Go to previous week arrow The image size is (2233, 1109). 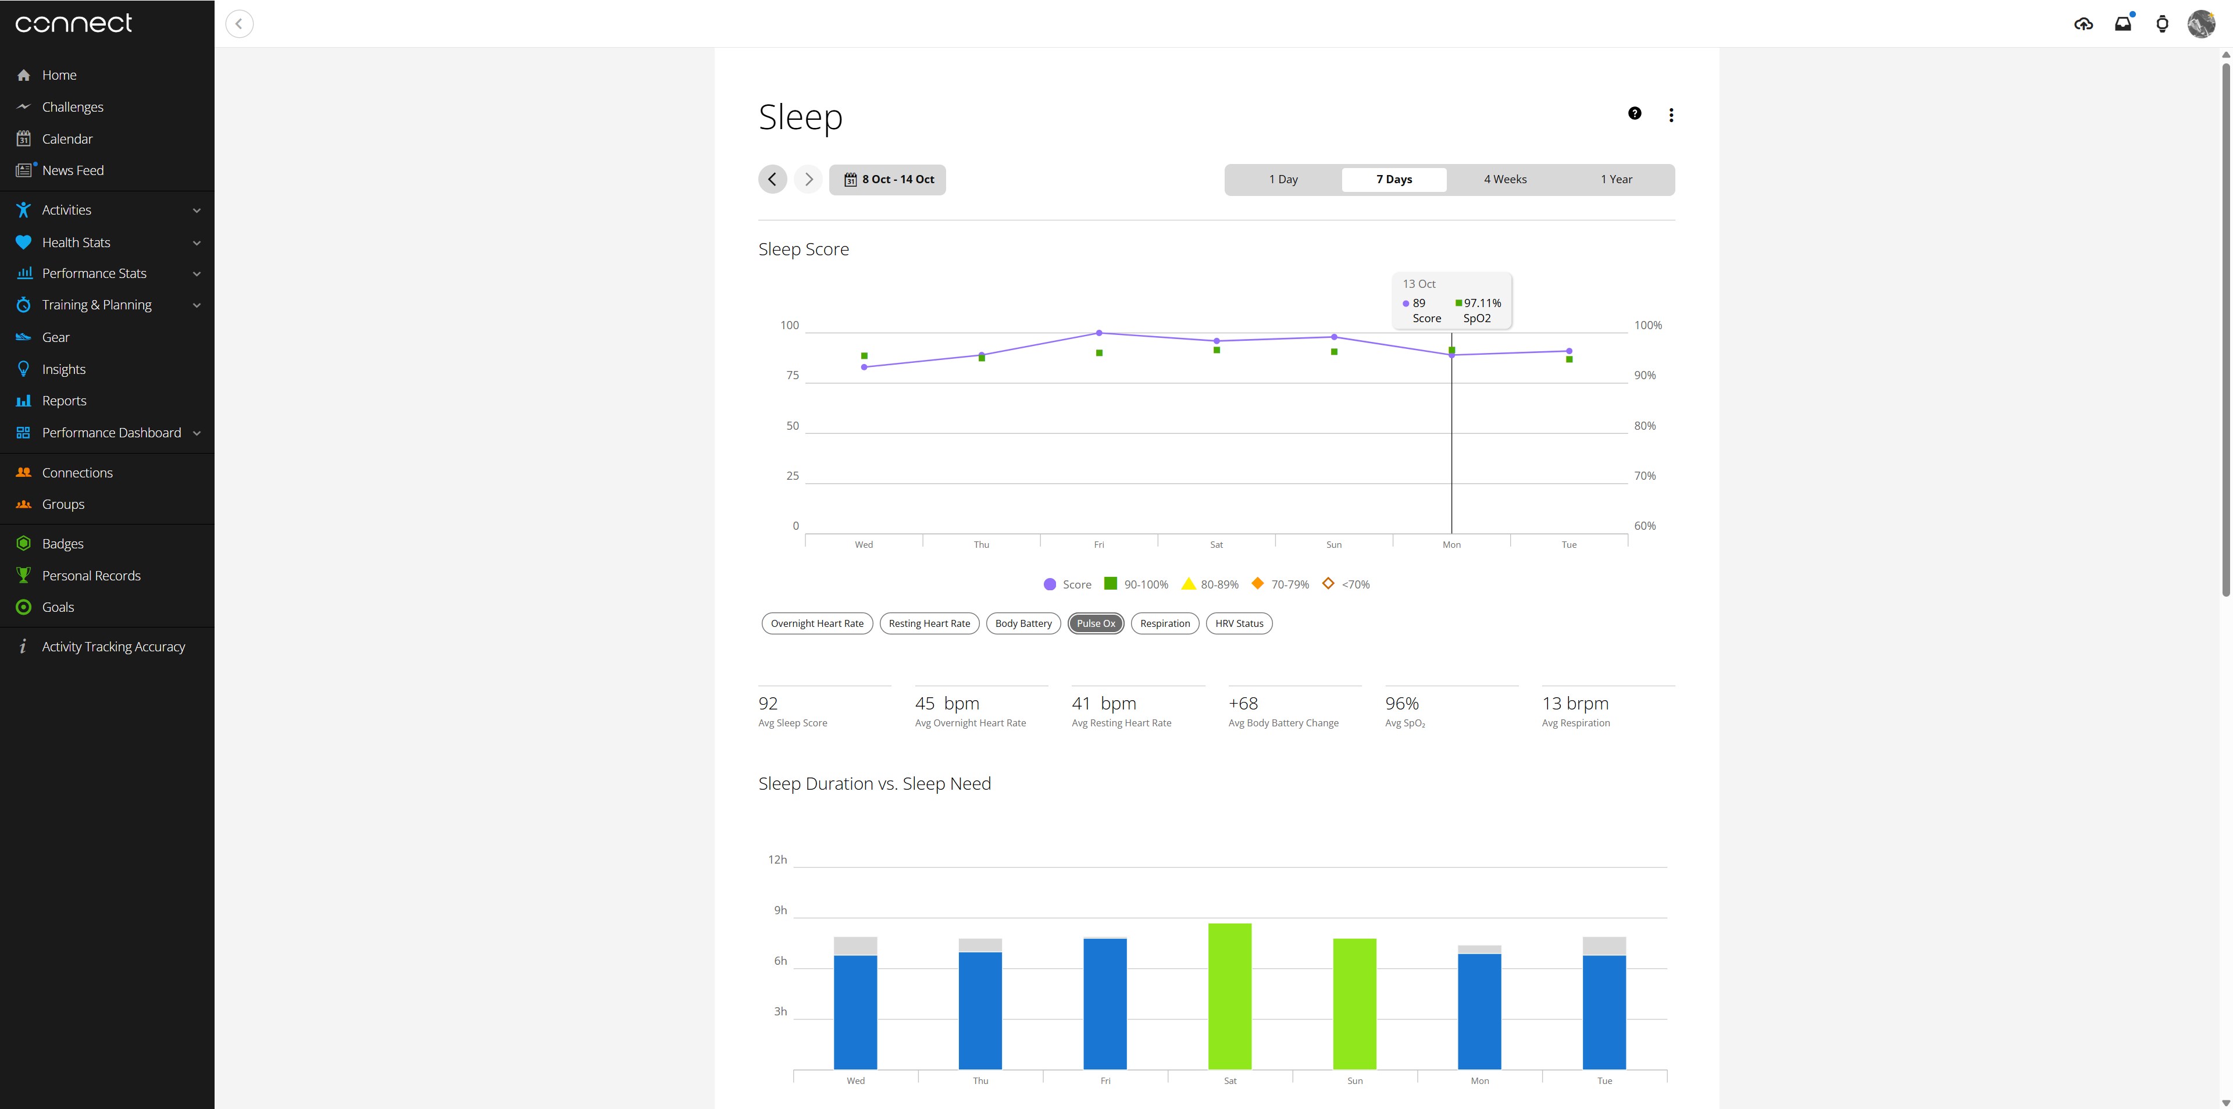(x=772, y=180)
